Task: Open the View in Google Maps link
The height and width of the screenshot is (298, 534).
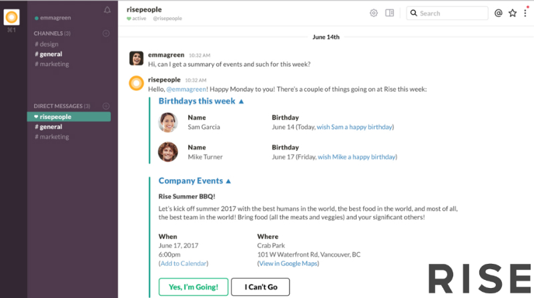Action: tap(288, 264)
